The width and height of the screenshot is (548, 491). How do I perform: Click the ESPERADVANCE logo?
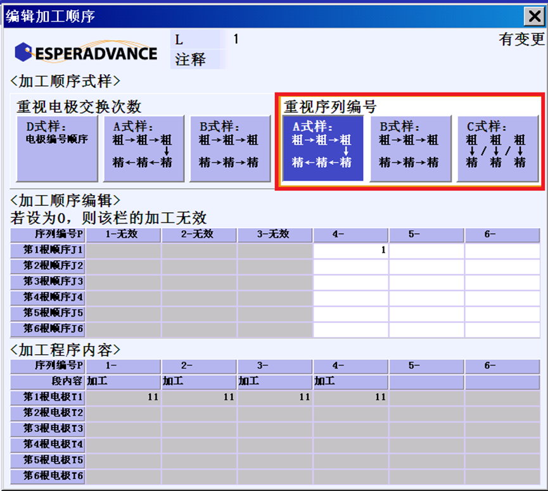tap(86, 52)
